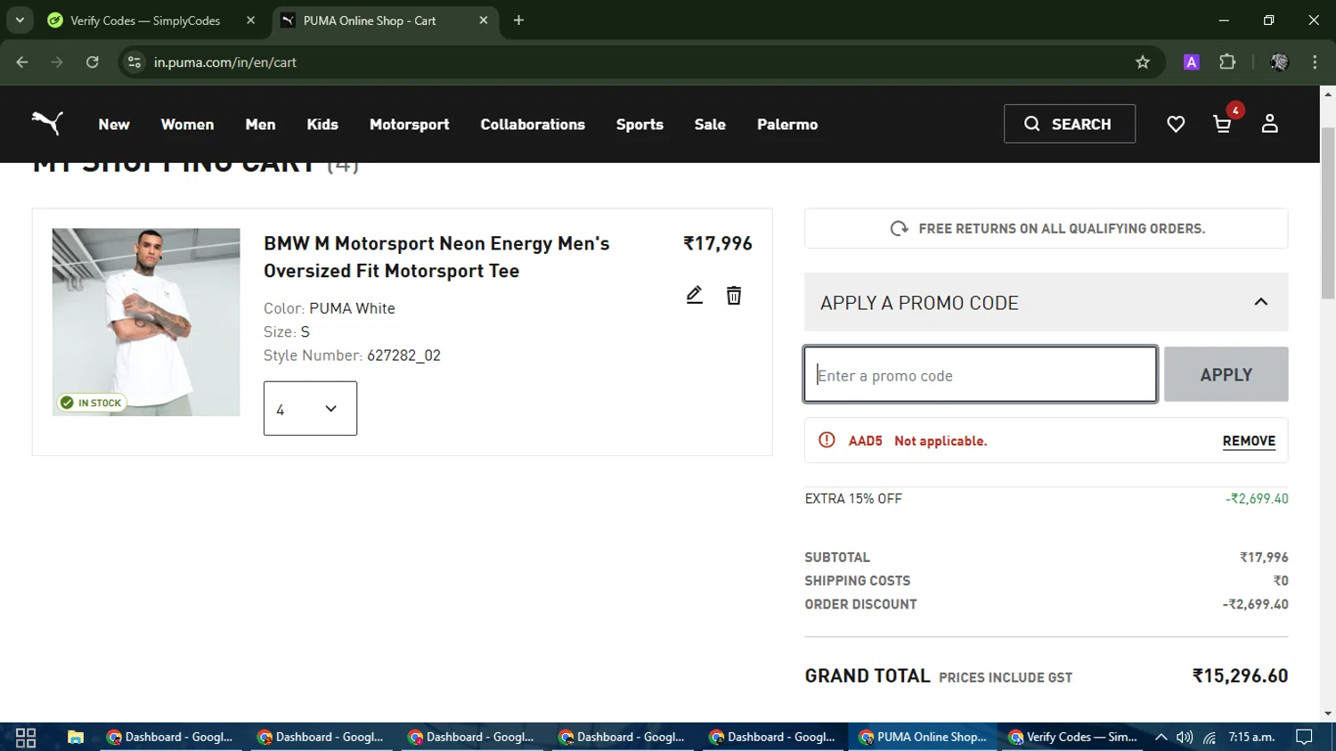Viewport: 1336px width, 751px height.
Task: Click the taskbar clock 7:15 a.m.
Action: [x=1251, y=737]
